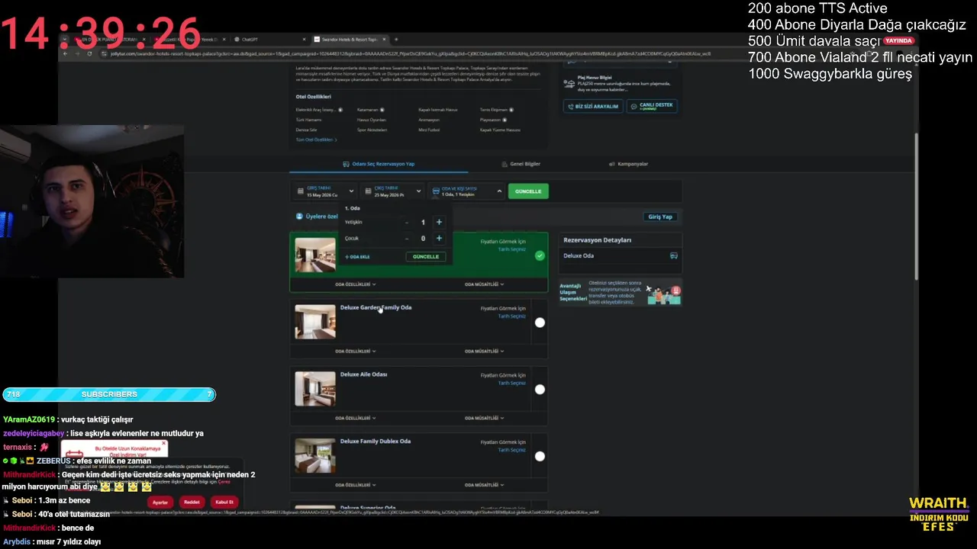Decrease Yetişkin count with minus

pos(407,223)
